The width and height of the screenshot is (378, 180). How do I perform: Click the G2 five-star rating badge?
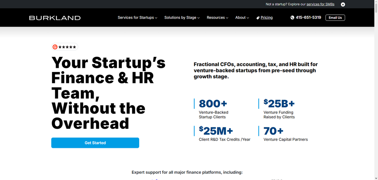click(x=65, y=47)
